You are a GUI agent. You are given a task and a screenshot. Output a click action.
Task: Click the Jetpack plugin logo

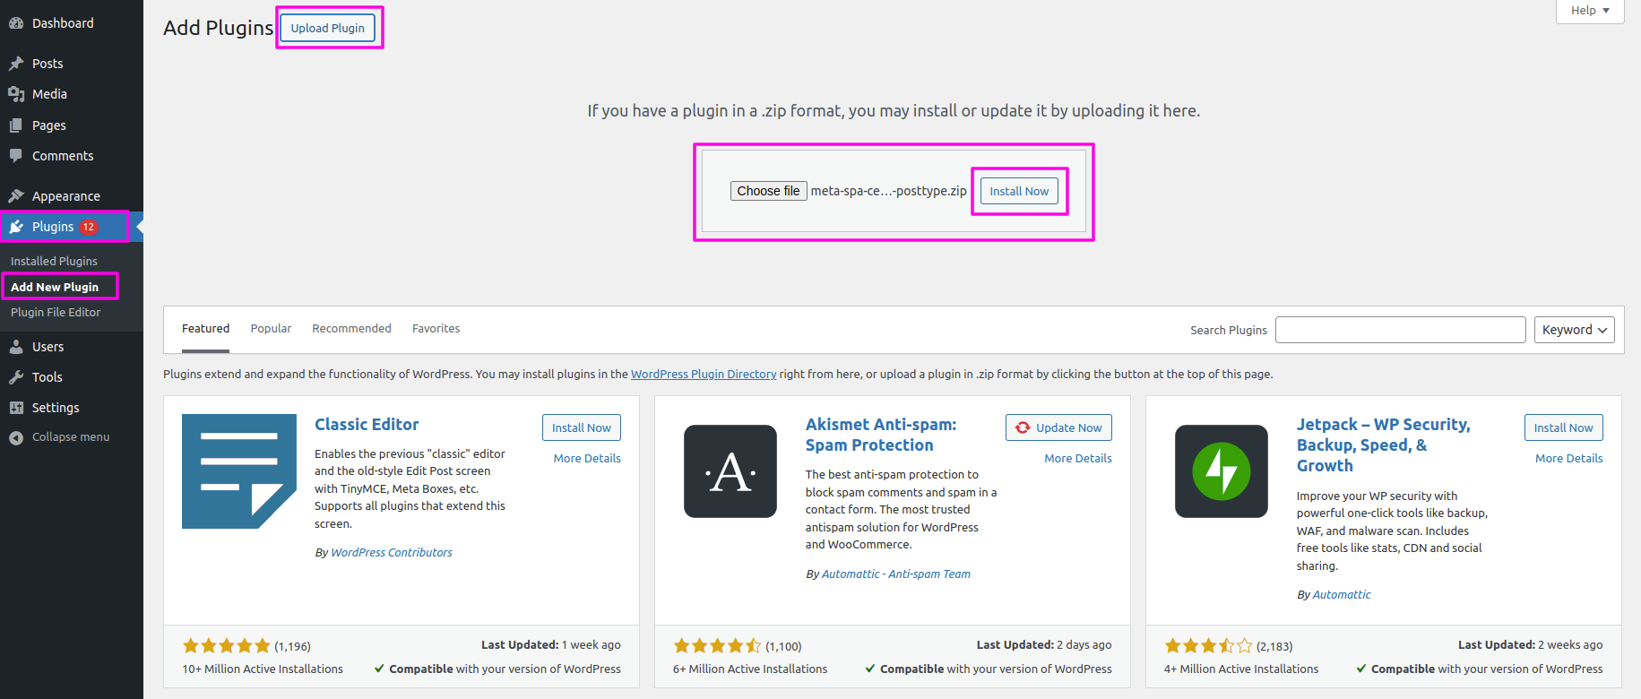[x=1222, y=471]
